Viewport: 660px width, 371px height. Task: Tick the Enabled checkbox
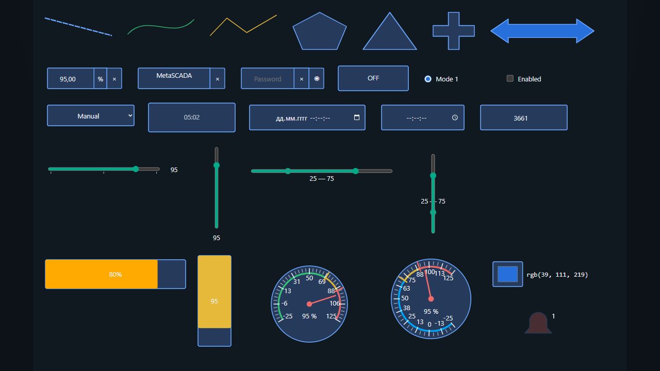point(510,78)
